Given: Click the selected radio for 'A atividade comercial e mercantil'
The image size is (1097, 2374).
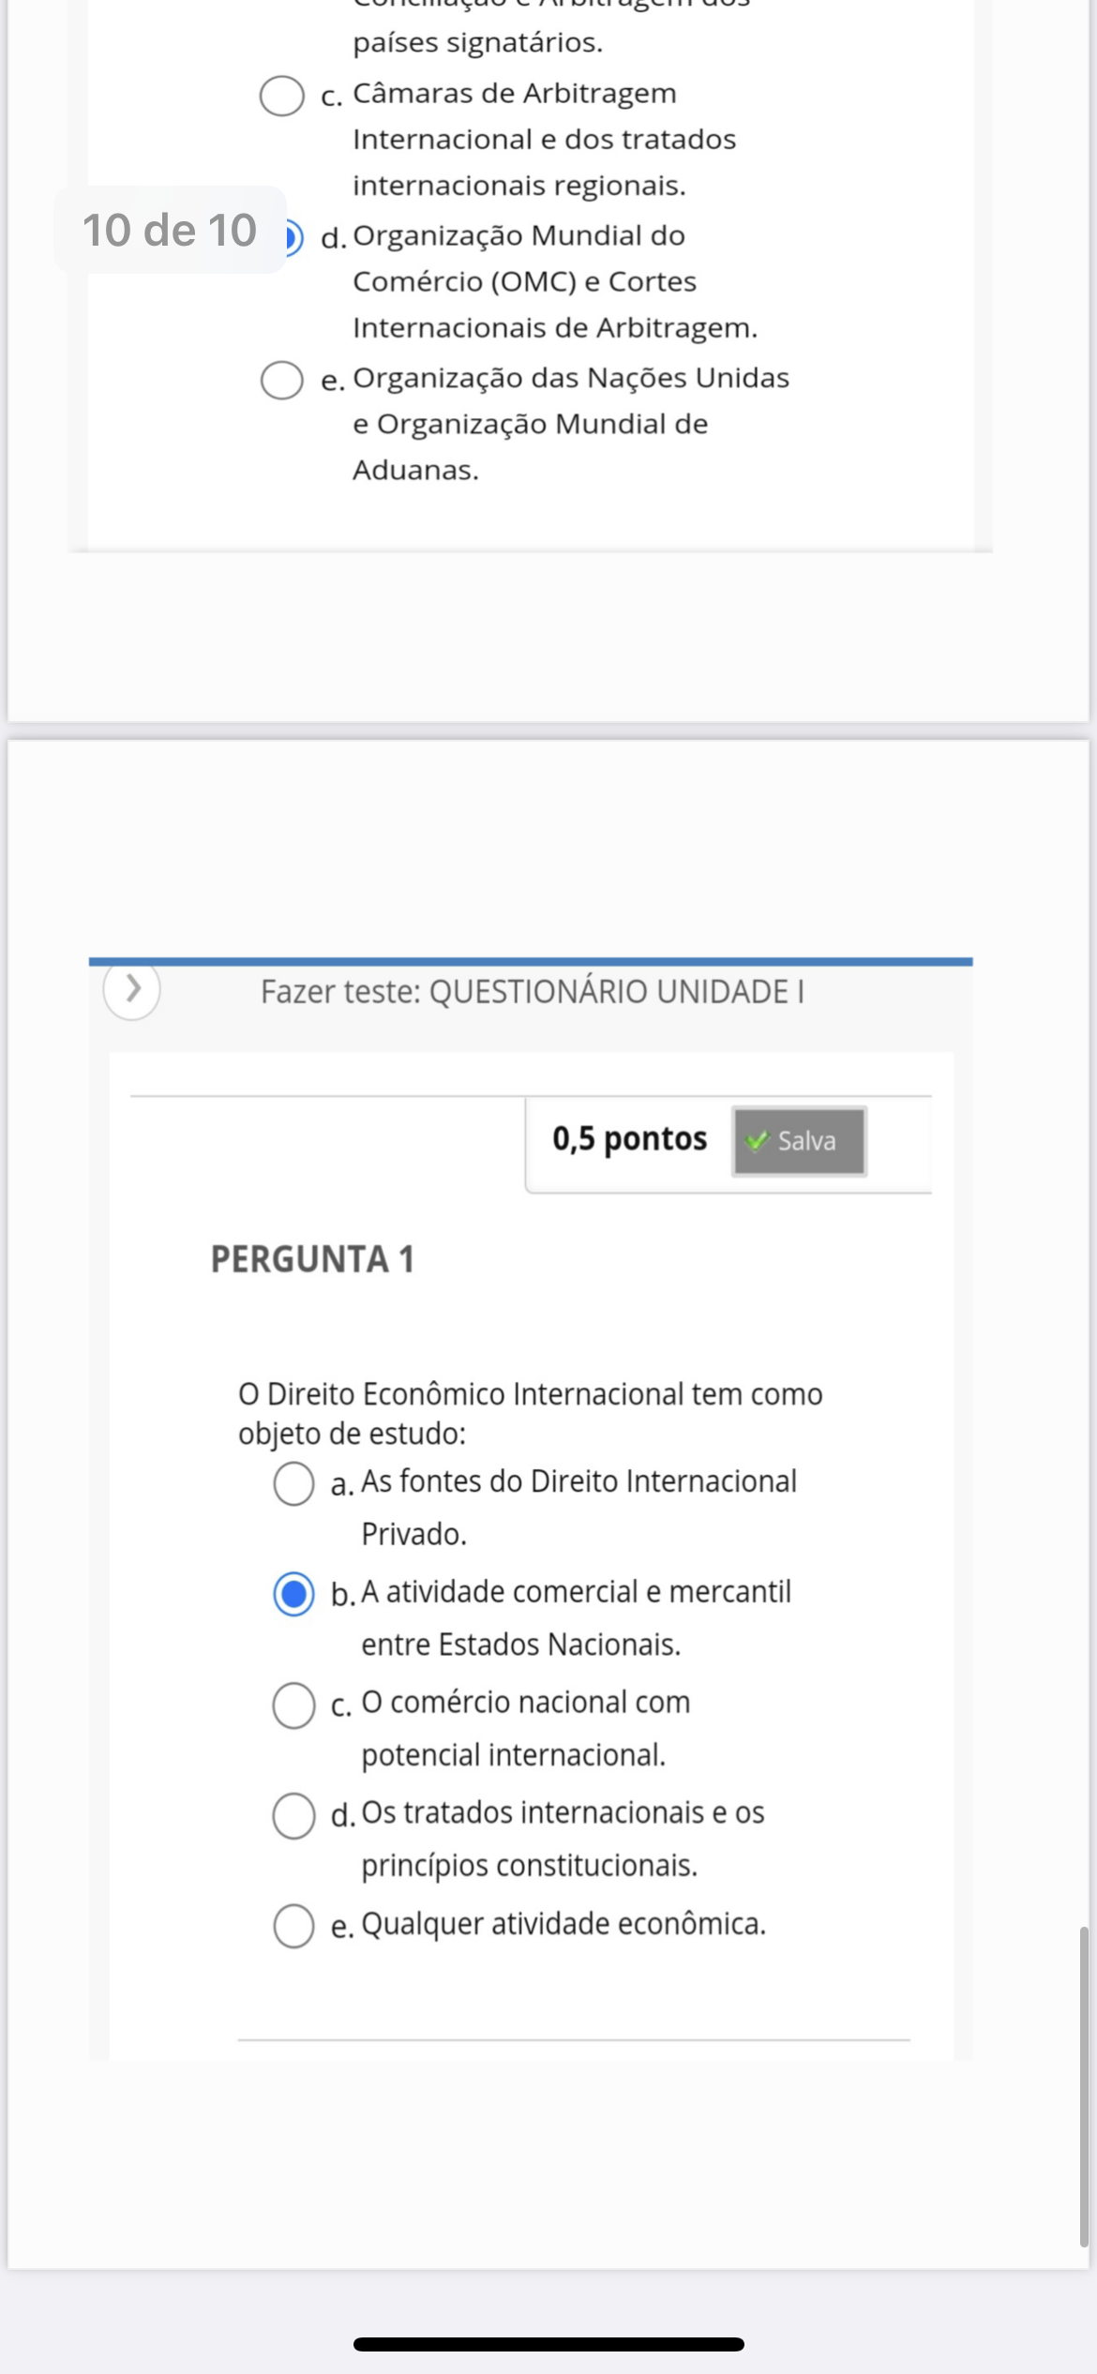Looking at the screenshot, I should pyautogui.click(x=293, y=1594).
